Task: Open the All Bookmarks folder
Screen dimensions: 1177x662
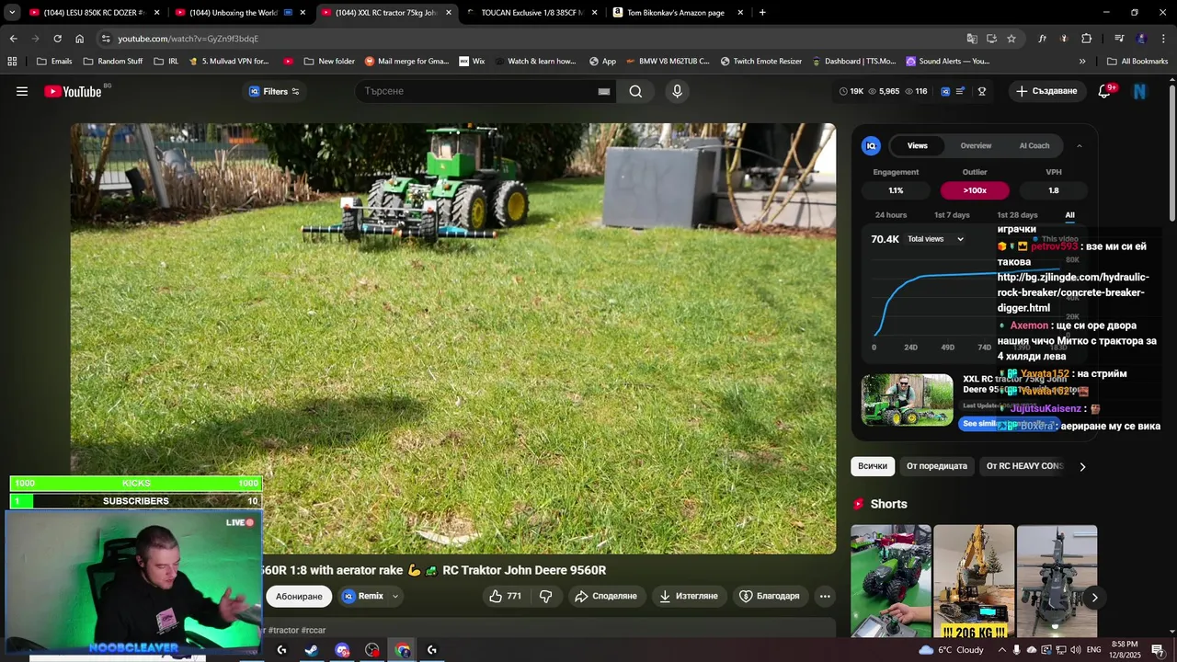Action: [1137, 62]
